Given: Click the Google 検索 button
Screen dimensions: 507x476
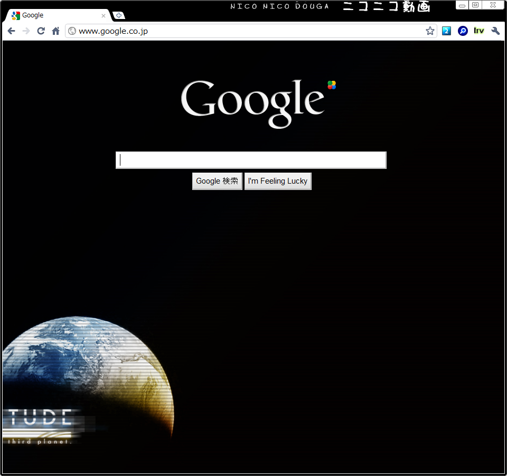Looking at the screenshot, I should coord(217,181).
